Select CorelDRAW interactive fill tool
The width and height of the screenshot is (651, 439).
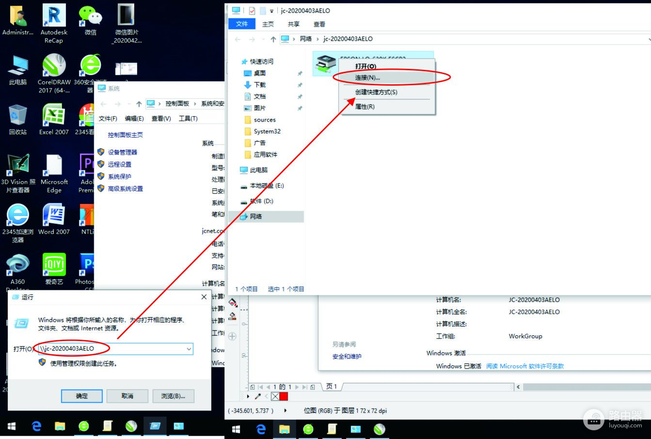tap(233, 303)
